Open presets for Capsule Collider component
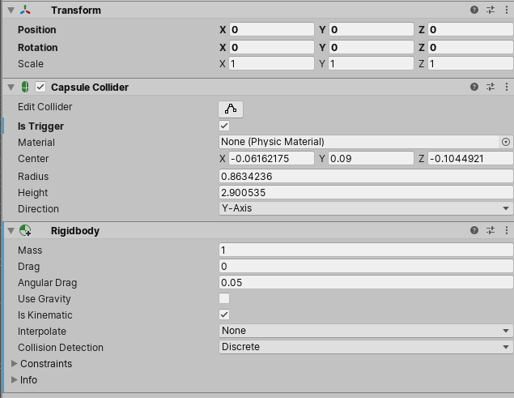This screenshot has width=514, height=398. tap(491, 87)
